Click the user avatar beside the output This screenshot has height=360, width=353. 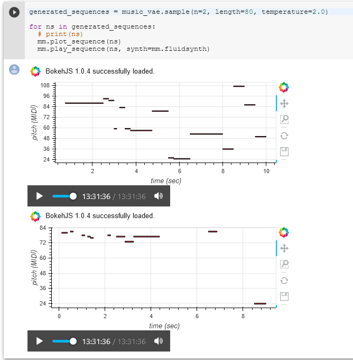[14, 69]
